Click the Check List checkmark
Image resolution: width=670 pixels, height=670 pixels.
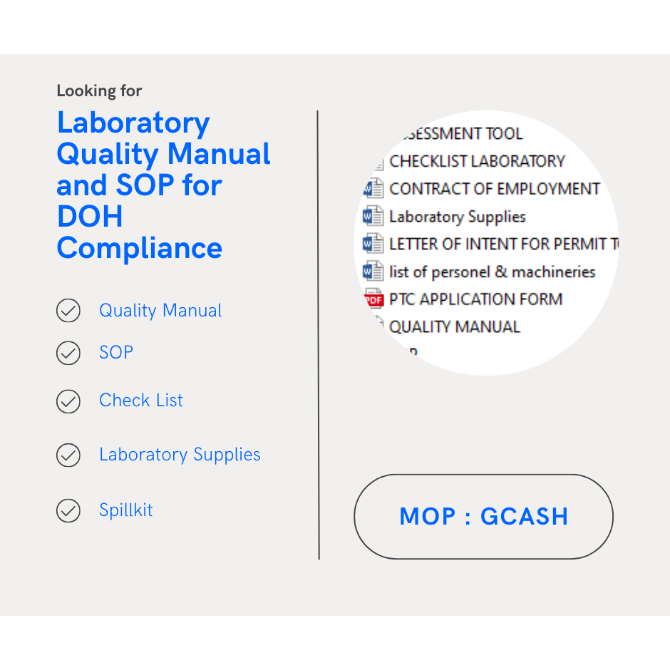(68, 401)
